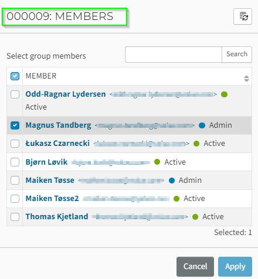Sort the MEMBER column using sort arrows
Viewport: 258px width, 279px height.
coord(246,79)
